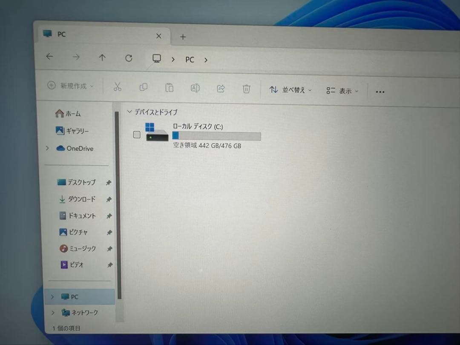The image size is (460, 345).
Task: Go up one folder level with Up arrow
Action: pos(102,58)
